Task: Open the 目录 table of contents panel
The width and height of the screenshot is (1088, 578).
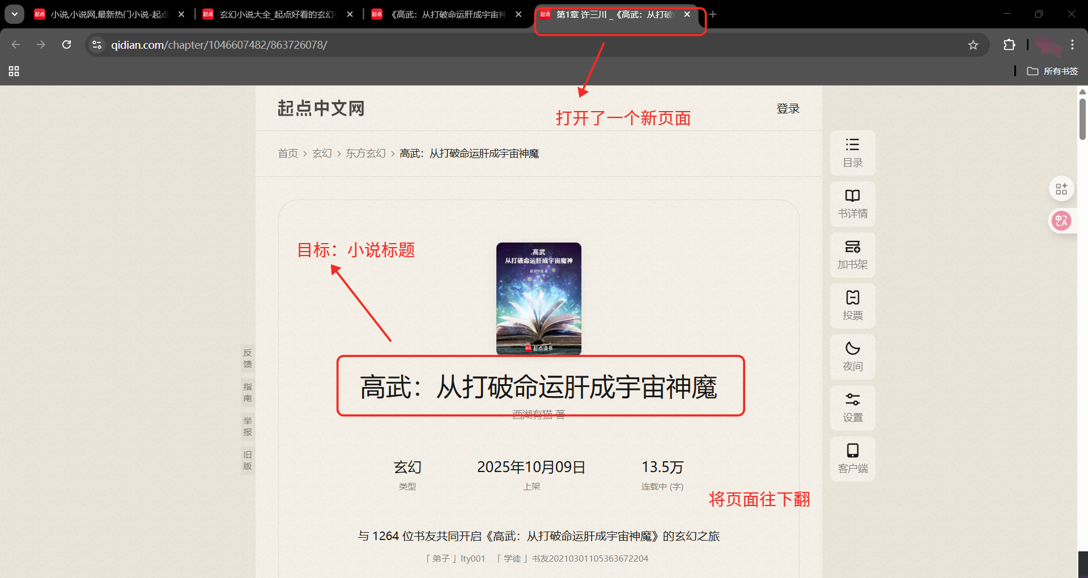Action: click(852, 153)
